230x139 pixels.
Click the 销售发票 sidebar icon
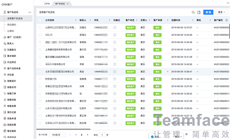coord(5,106)
